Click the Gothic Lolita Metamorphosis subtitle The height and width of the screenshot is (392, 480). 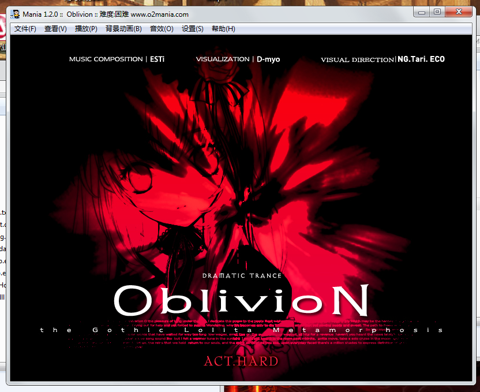point(242,330)
